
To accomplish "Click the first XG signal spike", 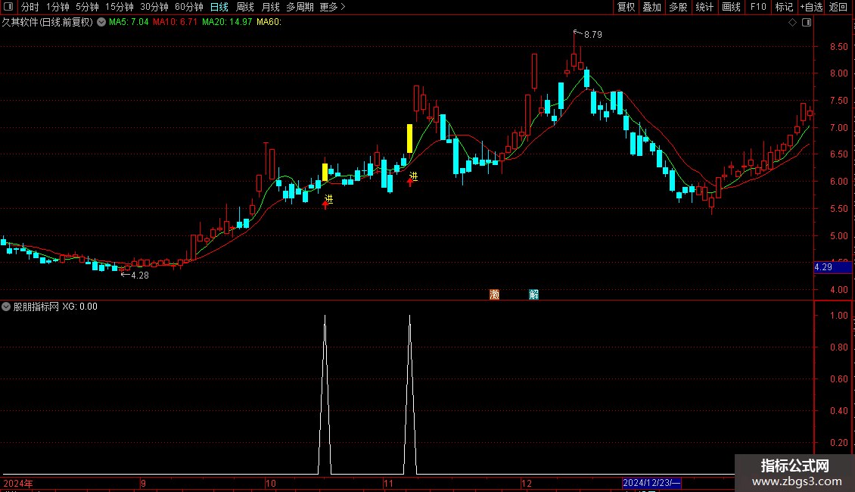I will [325, 394].
